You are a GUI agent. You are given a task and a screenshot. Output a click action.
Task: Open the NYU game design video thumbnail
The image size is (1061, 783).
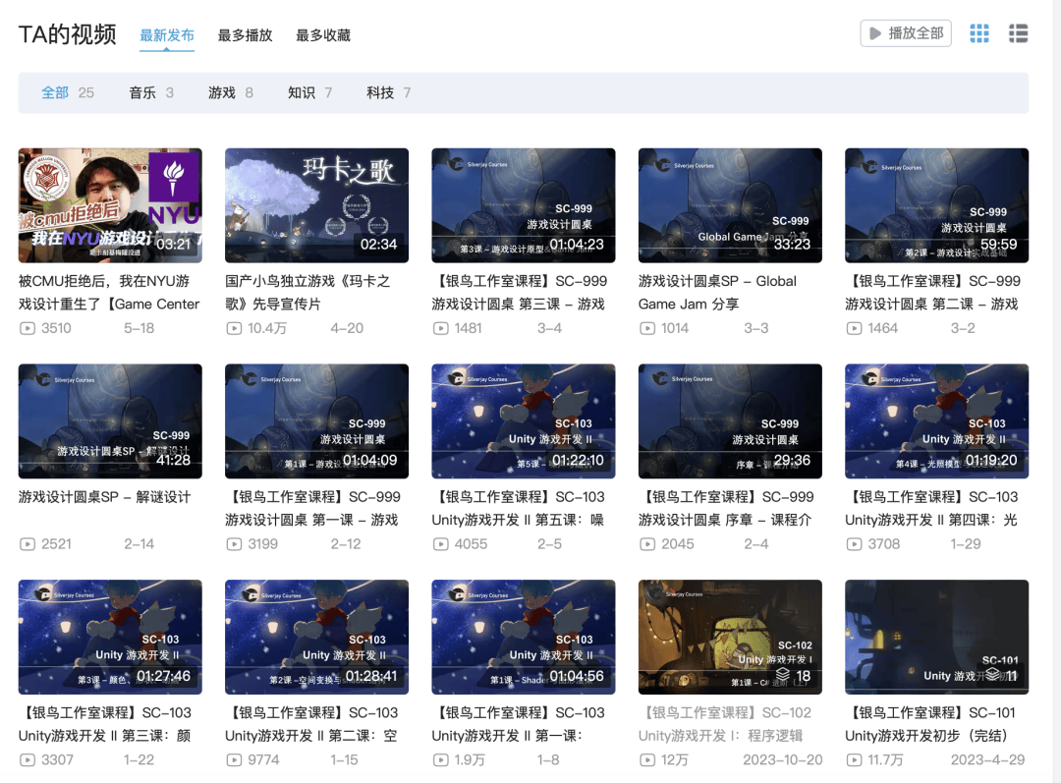(x=110, y=205)
